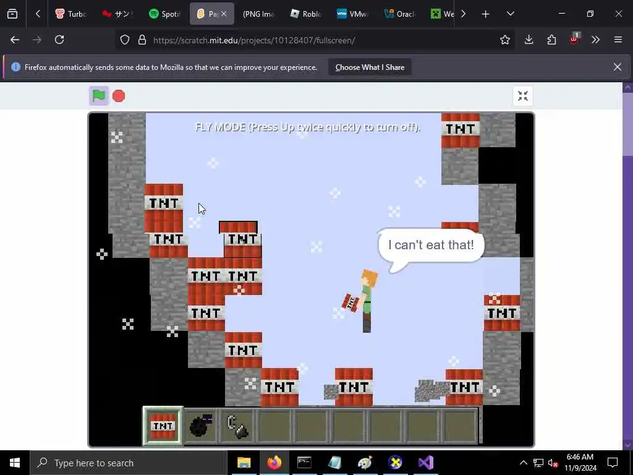Switch to the Roblox tab
Viewport: 633px width, 475px height.
point(306,14)
